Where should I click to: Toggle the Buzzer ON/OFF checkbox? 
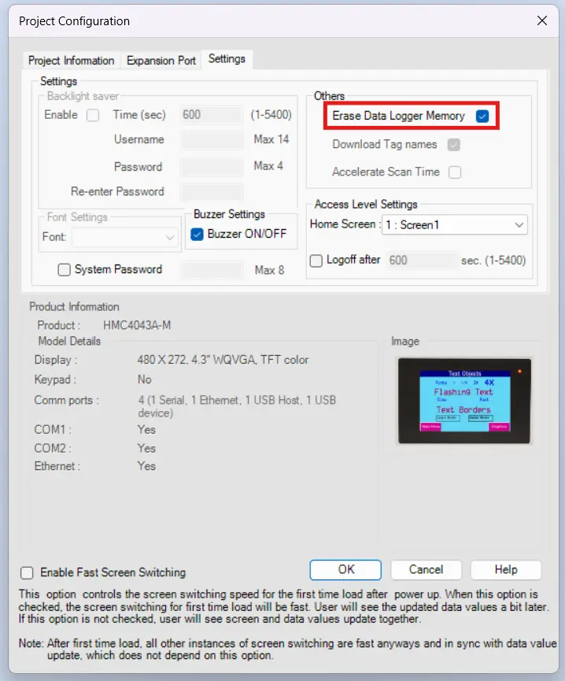coord(197,235)
